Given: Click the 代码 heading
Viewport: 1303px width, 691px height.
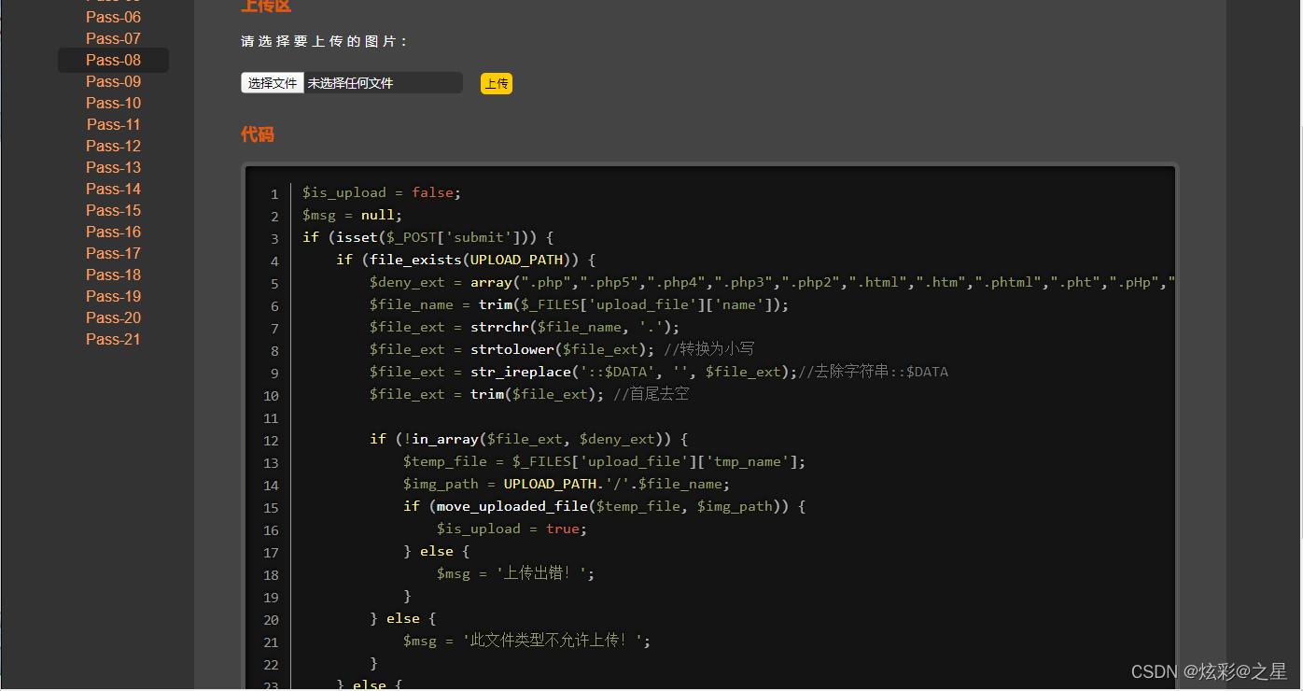Looking at the screenshot, I should (258, 134).
